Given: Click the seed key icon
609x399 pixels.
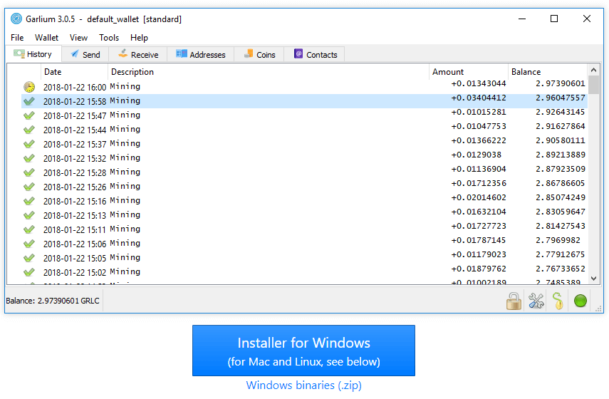Looking at the screenshot, I should click(x=558, y=301).
